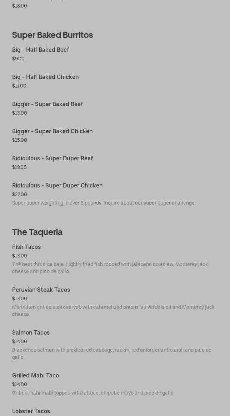This screenshot has width=230, height=416.
Task: Open the Lobster Tacos item
Action: (x=31, y=411)
